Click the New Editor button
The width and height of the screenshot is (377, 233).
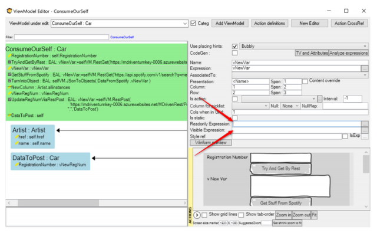pos(309,24)
